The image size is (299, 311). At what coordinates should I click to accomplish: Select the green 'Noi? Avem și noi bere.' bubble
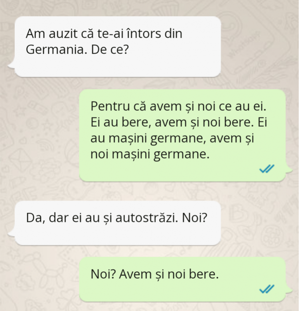coord(183,279)
